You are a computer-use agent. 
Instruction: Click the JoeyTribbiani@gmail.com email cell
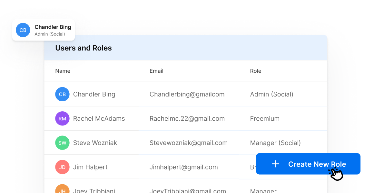tap(188, 190)
